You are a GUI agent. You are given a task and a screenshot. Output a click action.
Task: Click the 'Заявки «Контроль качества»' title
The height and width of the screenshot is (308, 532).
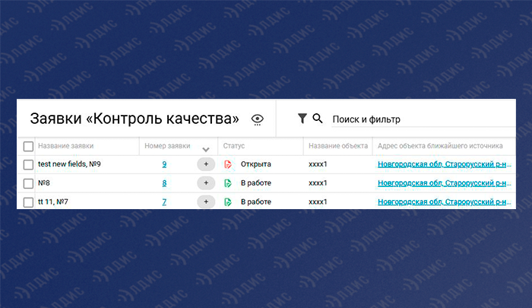[135, 119]
